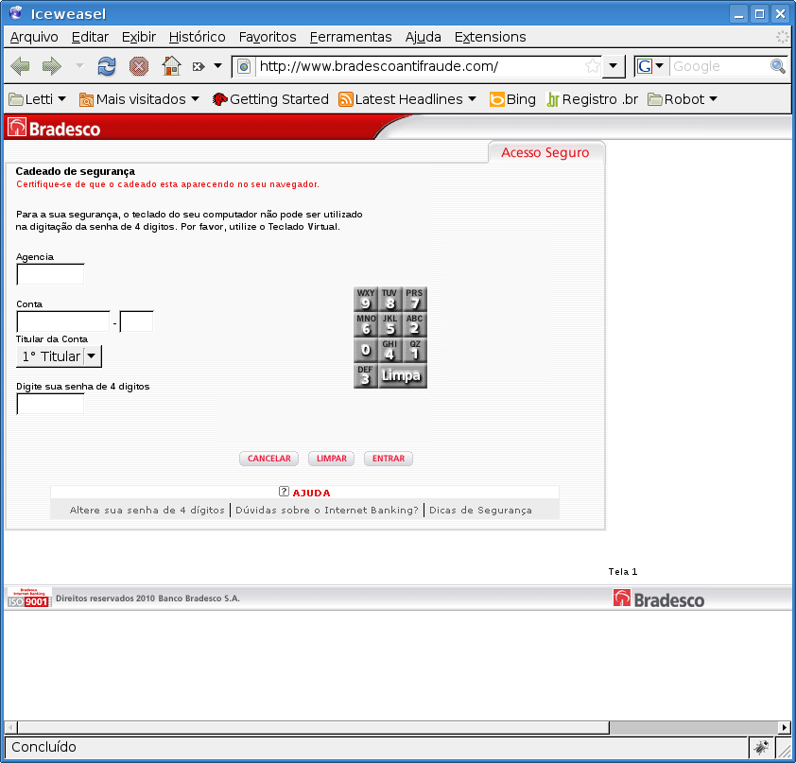The width and height of the screenshot is (796, 763).
Task: Click the Bradesco logo in the header
Action: [x=54, y=128]
